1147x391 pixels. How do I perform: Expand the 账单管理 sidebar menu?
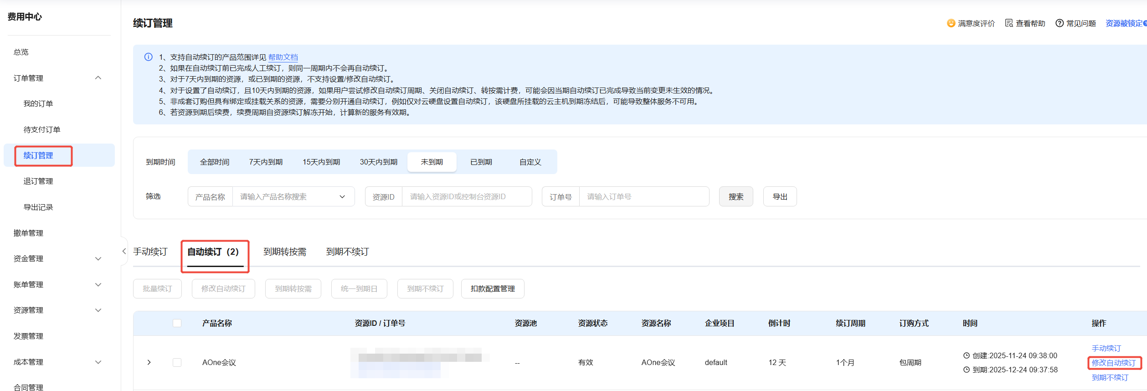point(98,285)
